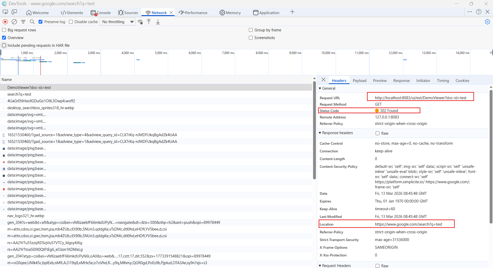Open network conditions wifi icon
This screenshot has width=493, height=268.
[x=140, y=22]
